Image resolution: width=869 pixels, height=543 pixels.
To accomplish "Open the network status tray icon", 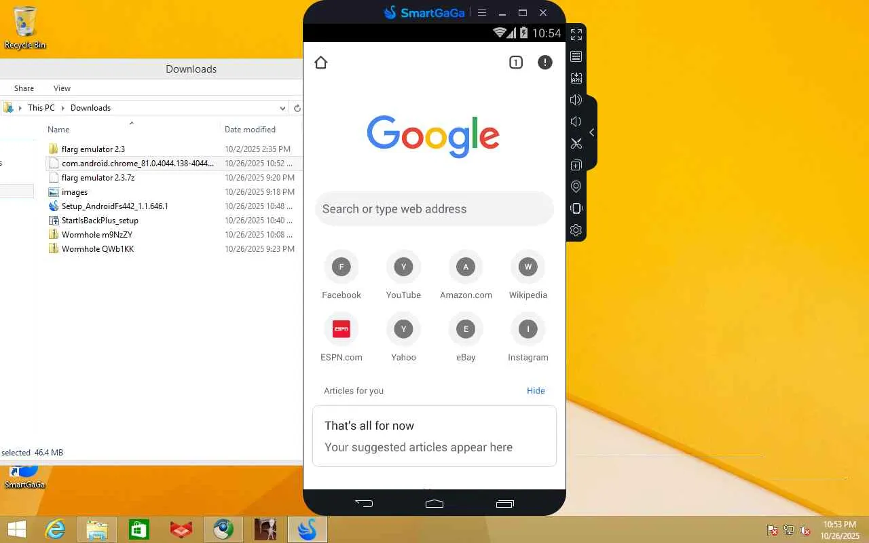I will (789, 530).
